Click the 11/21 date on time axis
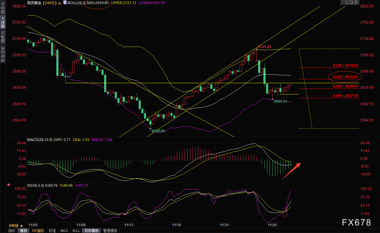 pos(225,225)
